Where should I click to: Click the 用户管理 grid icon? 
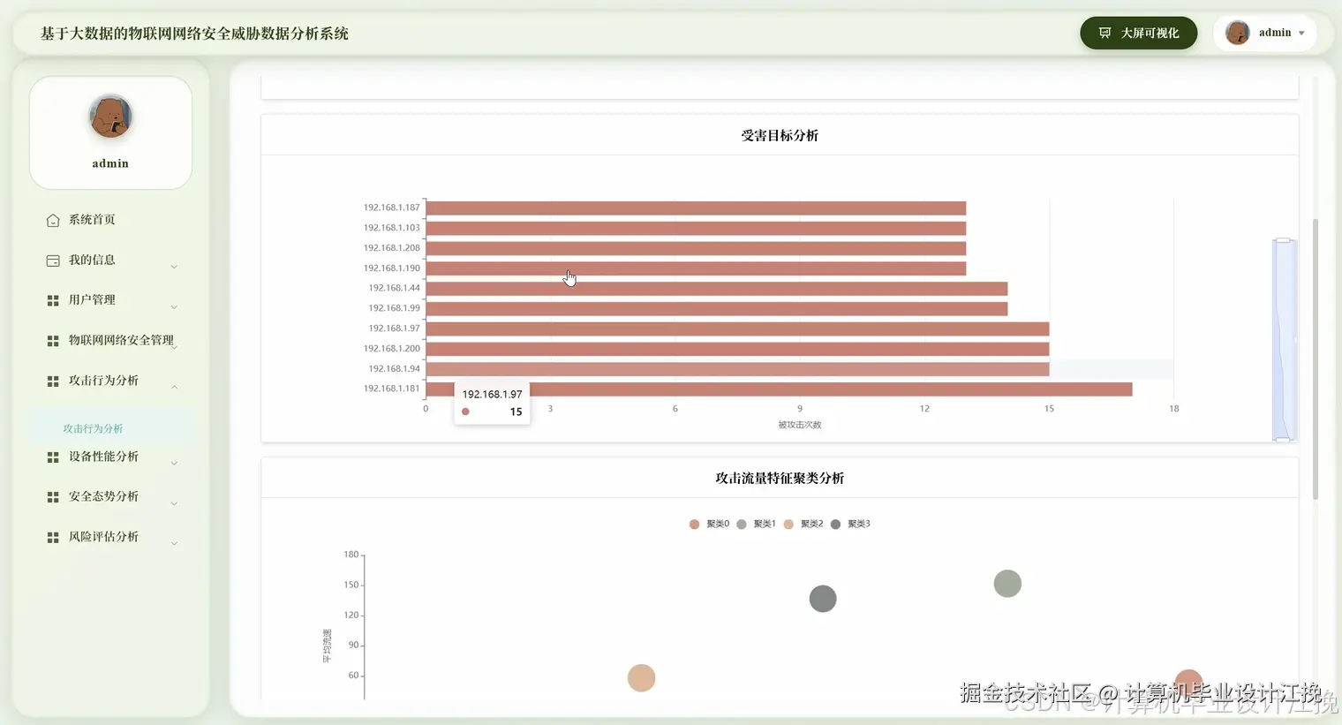tap(51, 299)
